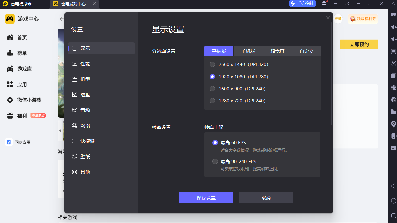
Task: Click the settings dialog vertical scrollbar
Action: tap(331, 74)
